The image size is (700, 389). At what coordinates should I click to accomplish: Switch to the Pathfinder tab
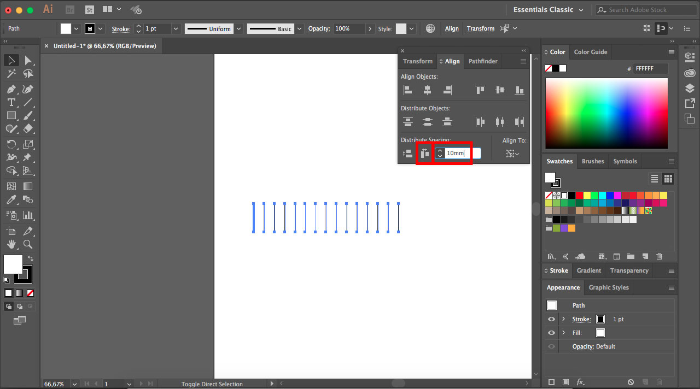pos(483,61)
